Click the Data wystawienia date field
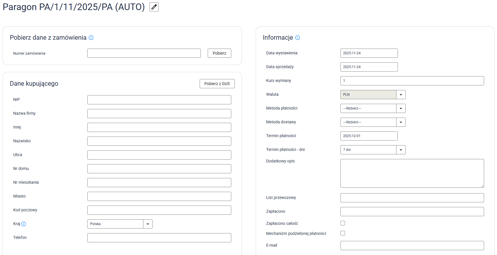The height and width of the screenshot is (255, 497). point(369,53)
